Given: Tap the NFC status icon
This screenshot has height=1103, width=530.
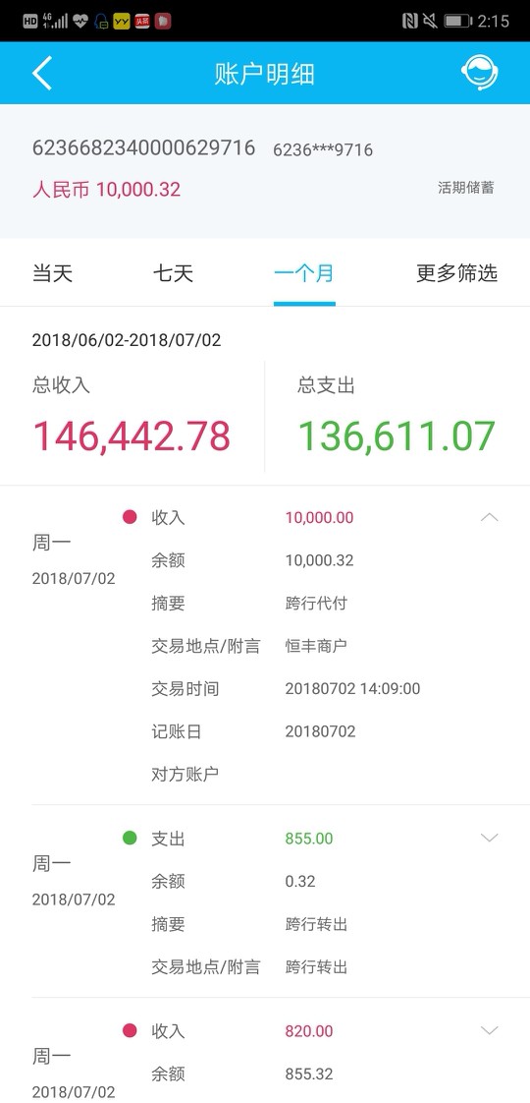Looking at the screenshot, I should [409, 21].
